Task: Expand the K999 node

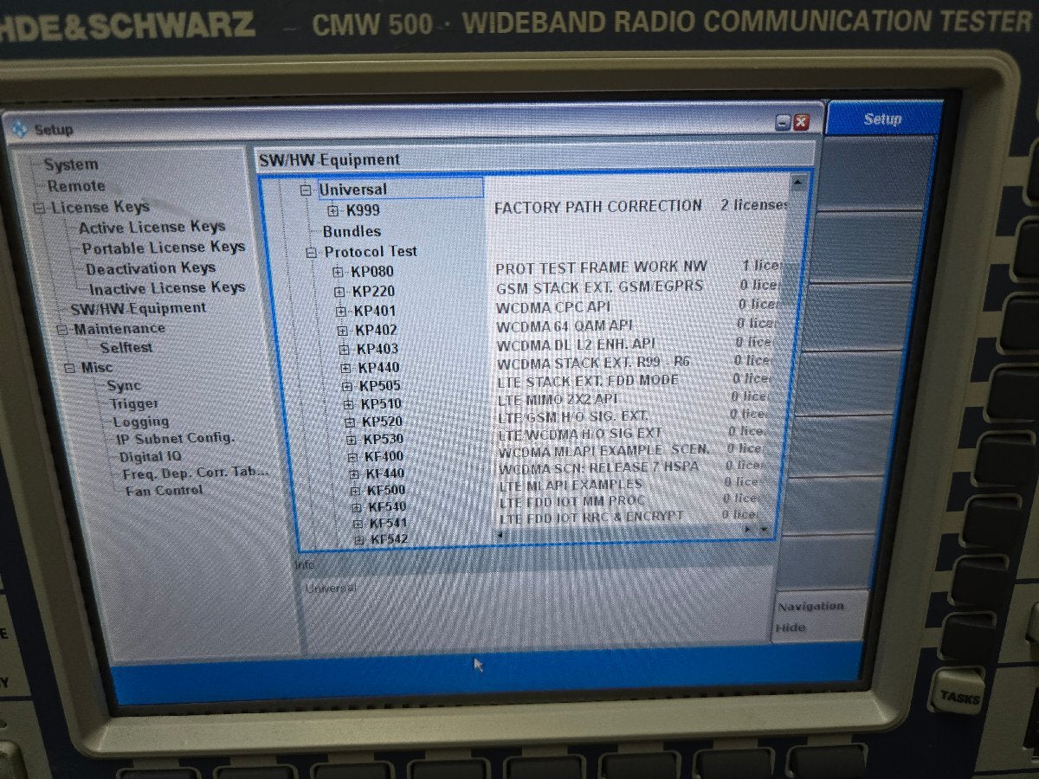Action: [x=332, y=210]
